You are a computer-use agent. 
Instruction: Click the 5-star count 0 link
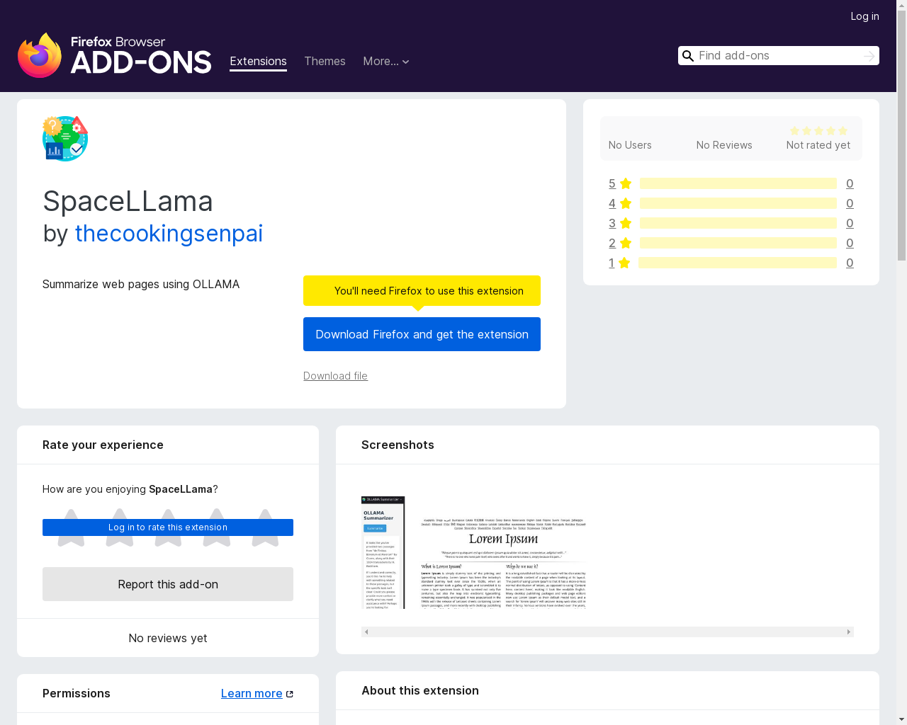point(850,183)
